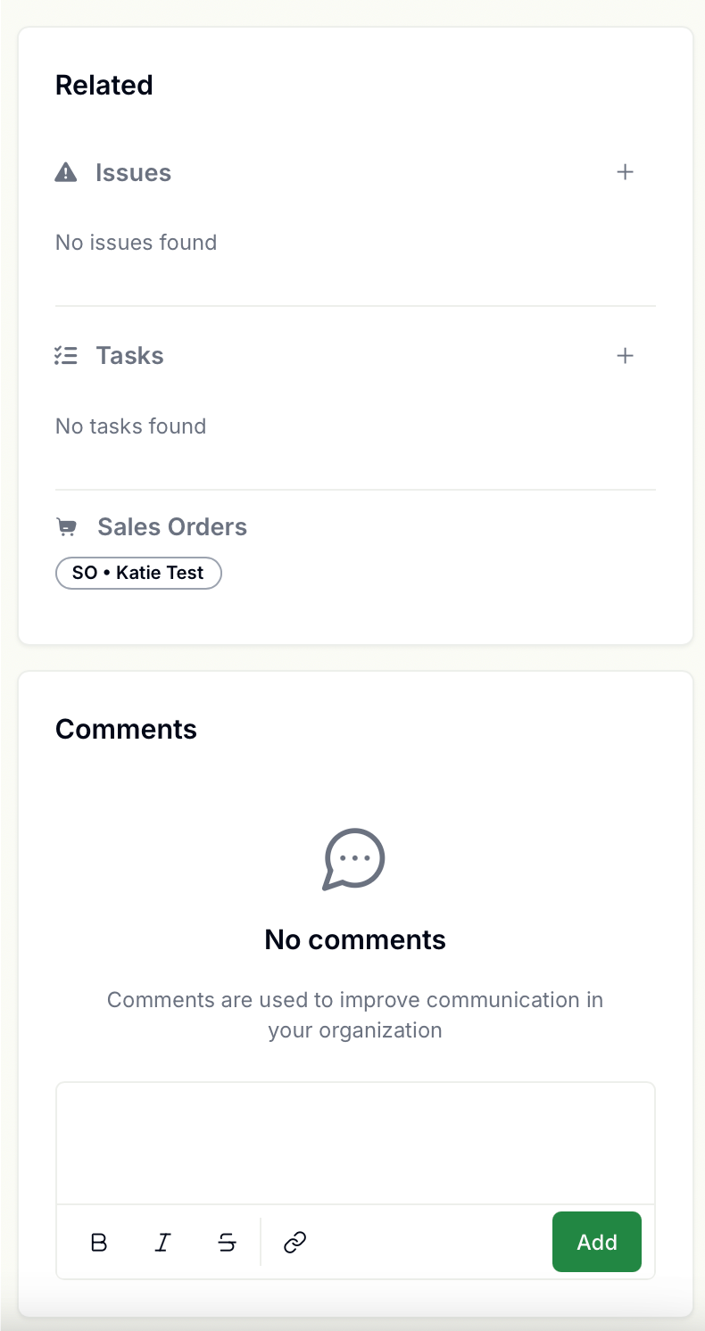The height and width of the screenshot is (1331, 705).
Task: Click the Sales Orders cart icon
Action: [67, 527]
